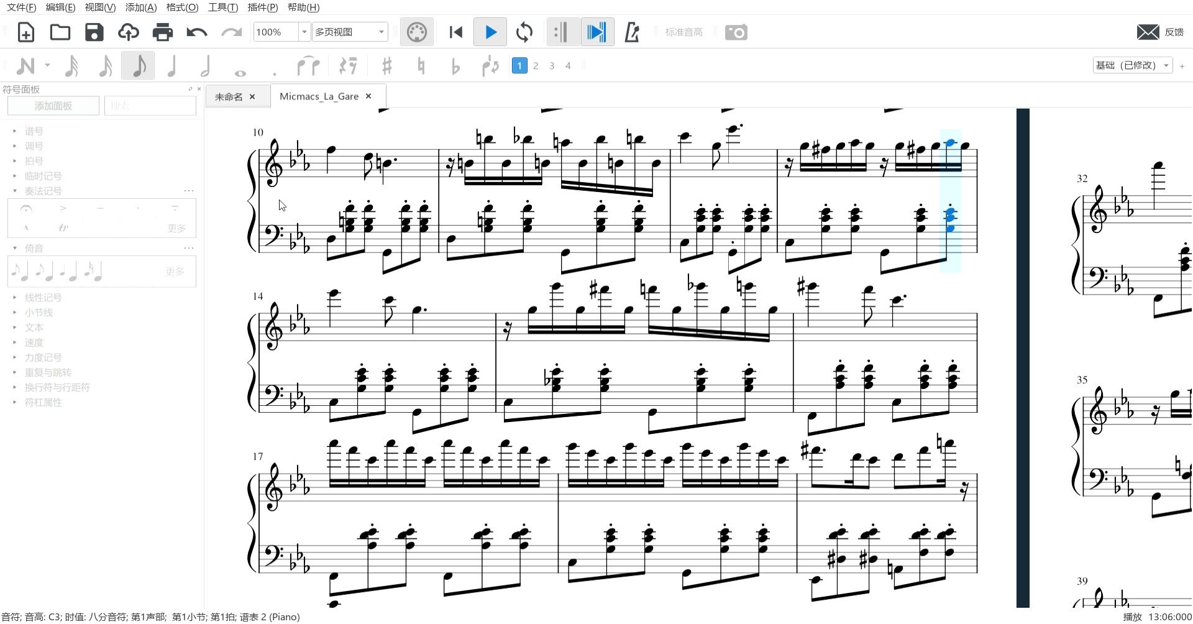
Task: Select the quarter note duration
Action: click(172, 66)
